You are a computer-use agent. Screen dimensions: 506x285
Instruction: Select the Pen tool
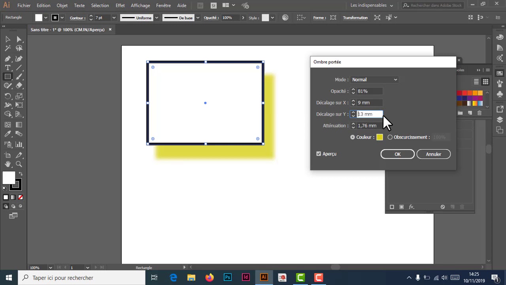point(8,59)
